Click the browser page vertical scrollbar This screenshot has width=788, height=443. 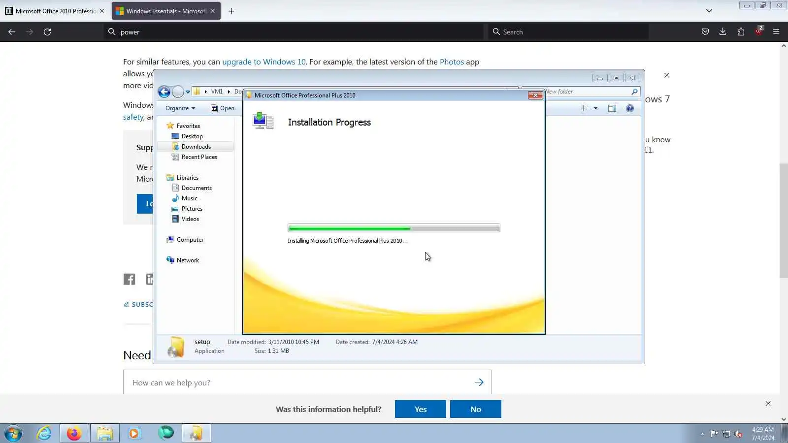tap(784, 221)
